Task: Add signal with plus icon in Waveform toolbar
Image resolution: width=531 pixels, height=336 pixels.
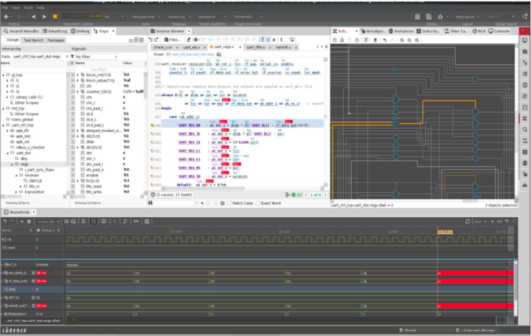Action: (x=22, y=221)
